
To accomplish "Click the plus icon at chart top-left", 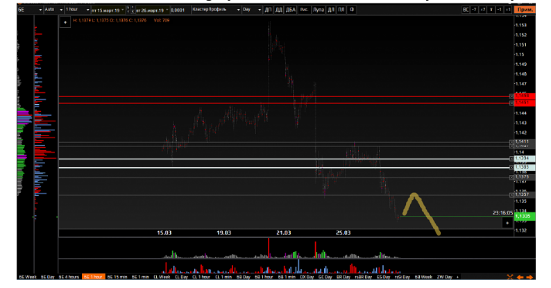I will (65, 22).
